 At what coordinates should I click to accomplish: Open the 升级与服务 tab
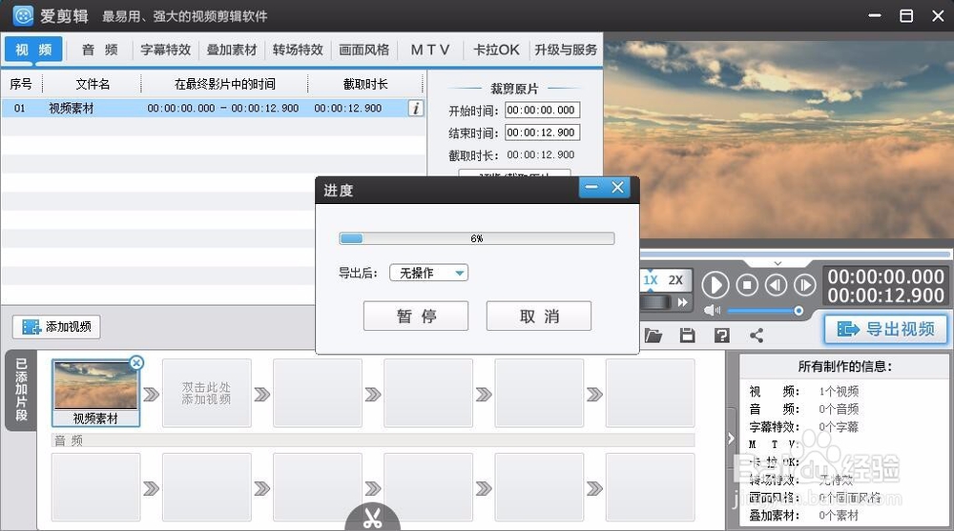[566, 50]
